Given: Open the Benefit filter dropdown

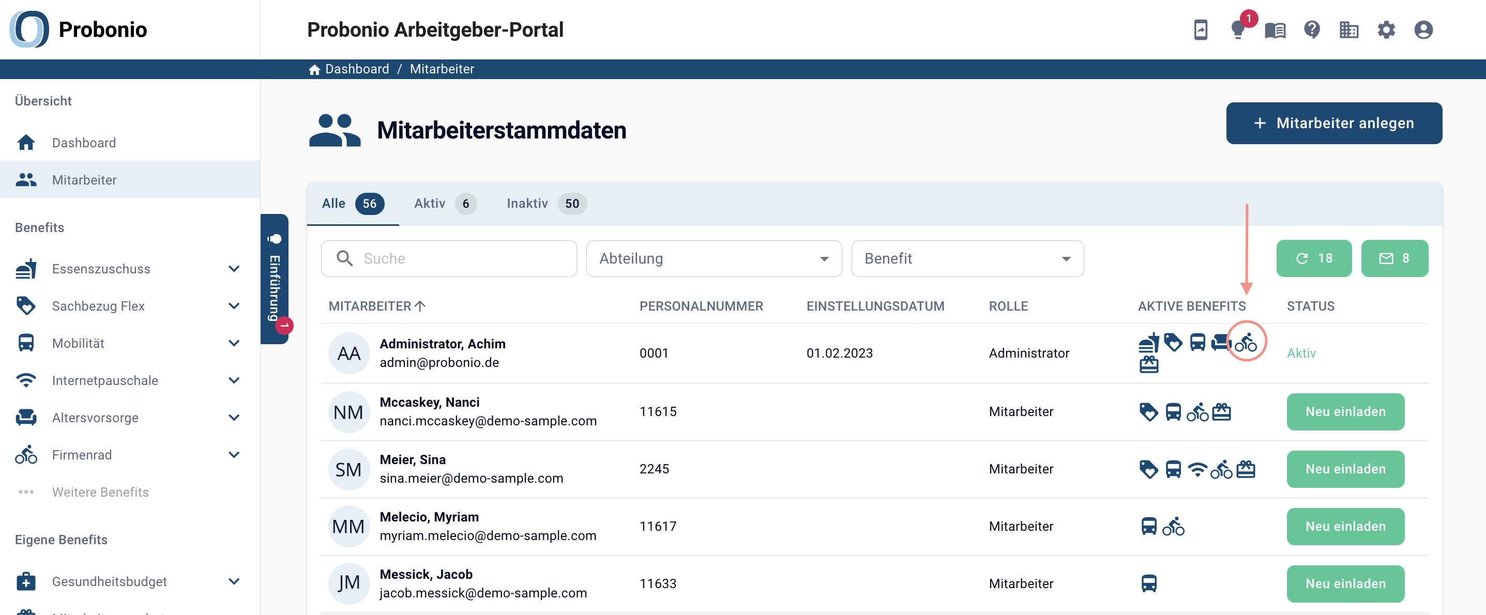Looking at the screenshot, I should pos(967,259).
